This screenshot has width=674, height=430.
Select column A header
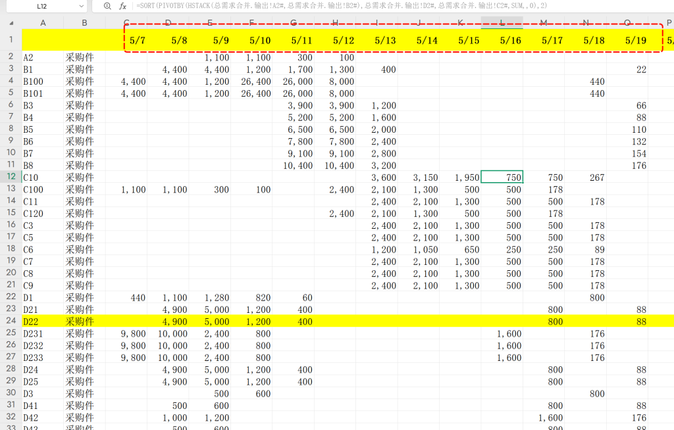click(x=43, y=23)
